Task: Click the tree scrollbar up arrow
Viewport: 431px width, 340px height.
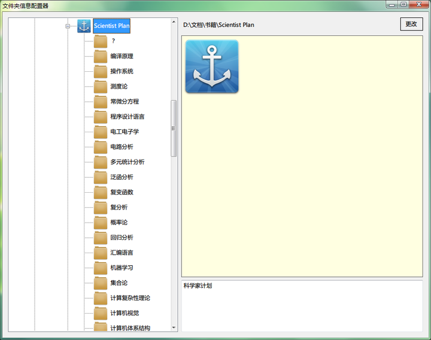Action: 174,22
